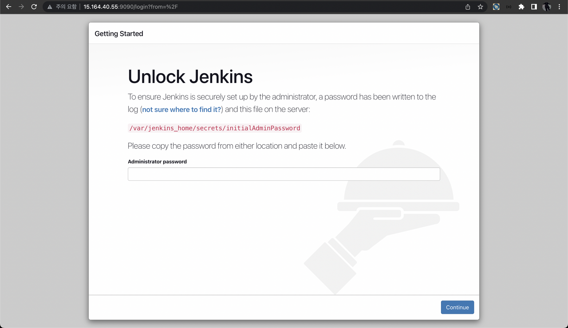Screen dimensions: 568x328
Task: Go forward with the browser forward arrow
Action: click(21, 7)
